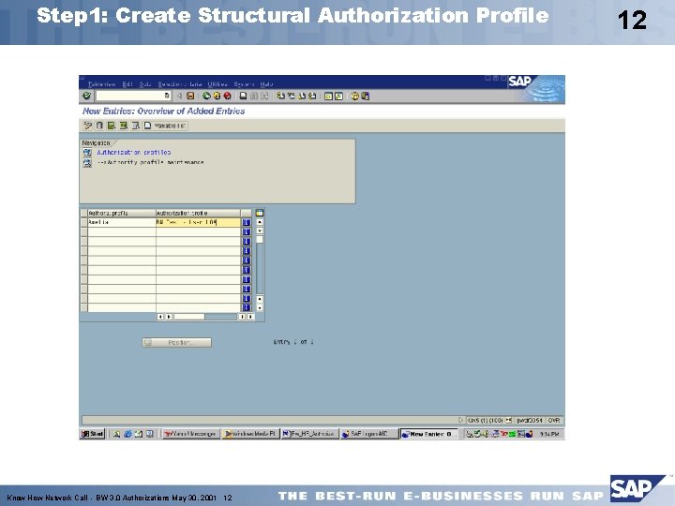
Task: Select the second table row selector
Action: pyautogui.click(x=84, y=232)
